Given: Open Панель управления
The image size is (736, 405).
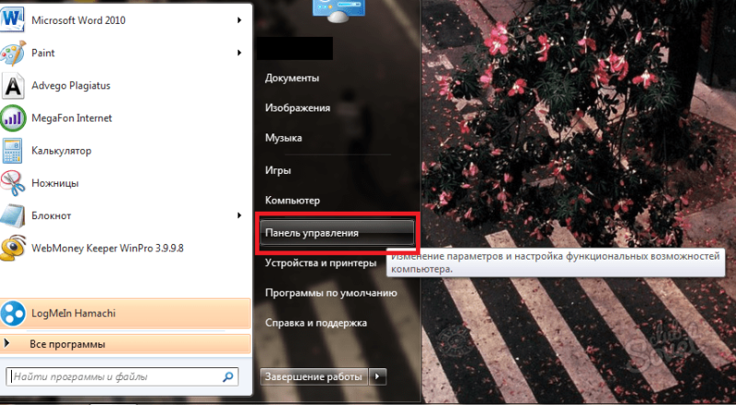Looking at the screenshot, I should [337, 233].
